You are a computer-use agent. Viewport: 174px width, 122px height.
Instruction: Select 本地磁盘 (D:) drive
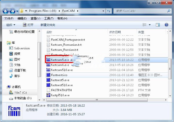[20, 98]
